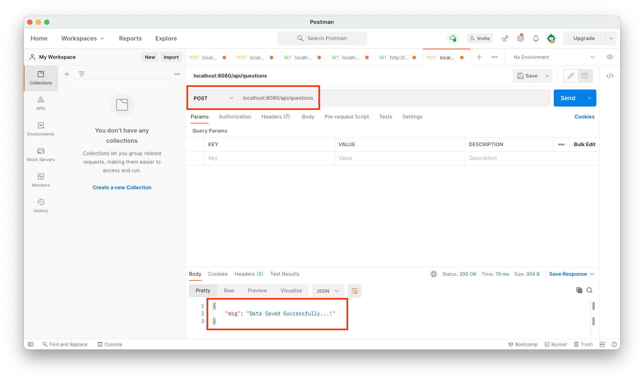Open the two-pane layout icon

tap(602, 344)
